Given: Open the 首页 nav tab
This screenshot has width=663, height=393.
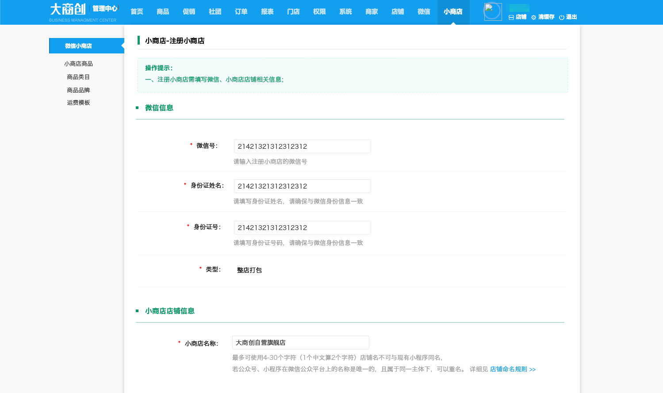Looking at the screenshot, I should 137,12.
